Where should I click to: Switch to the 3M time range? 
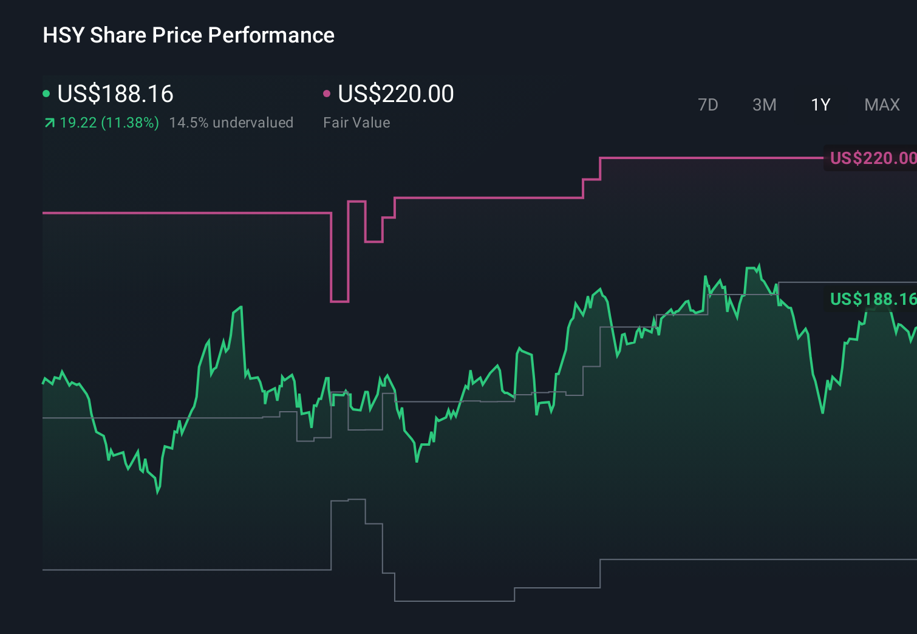tap(764, 104)
